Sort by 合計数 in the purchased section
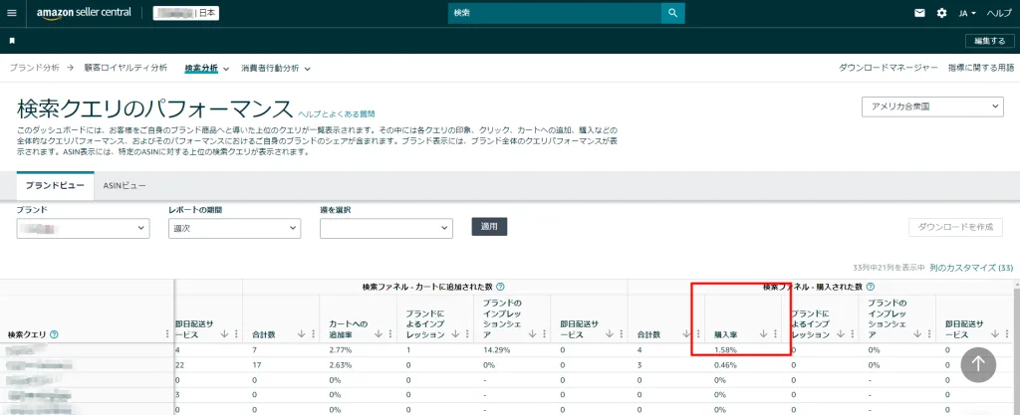 coord(687,333)
